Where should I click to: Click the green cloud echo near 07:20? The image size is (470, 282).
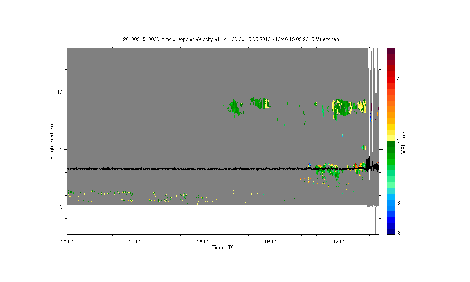pyautogui.click(x=234, y=107)
